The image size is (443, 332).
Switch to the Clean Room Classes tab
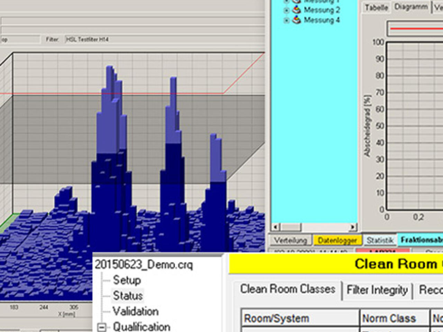coord(288,289)
